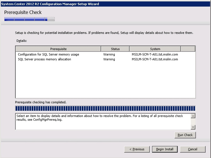Sort by the Status column header
Image resolution: width=211 pixels, height=158 pixels.
coord(115,49)
